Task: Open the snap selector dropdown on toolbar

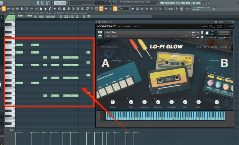Action: click(125, 9)
